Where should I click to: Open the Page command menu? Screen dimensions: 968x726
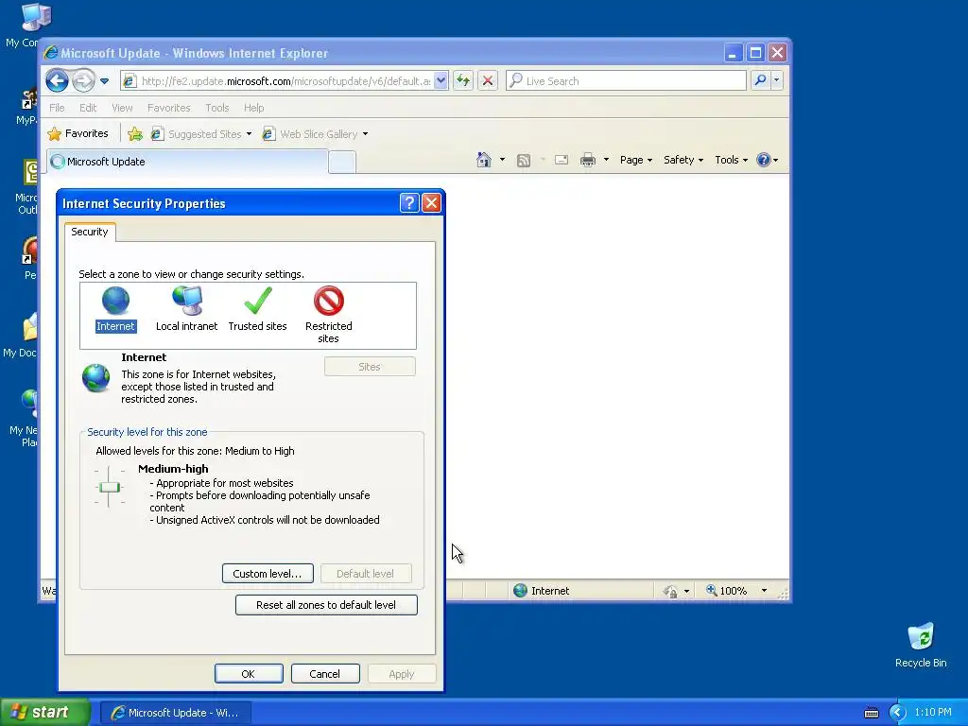point(636,160)
